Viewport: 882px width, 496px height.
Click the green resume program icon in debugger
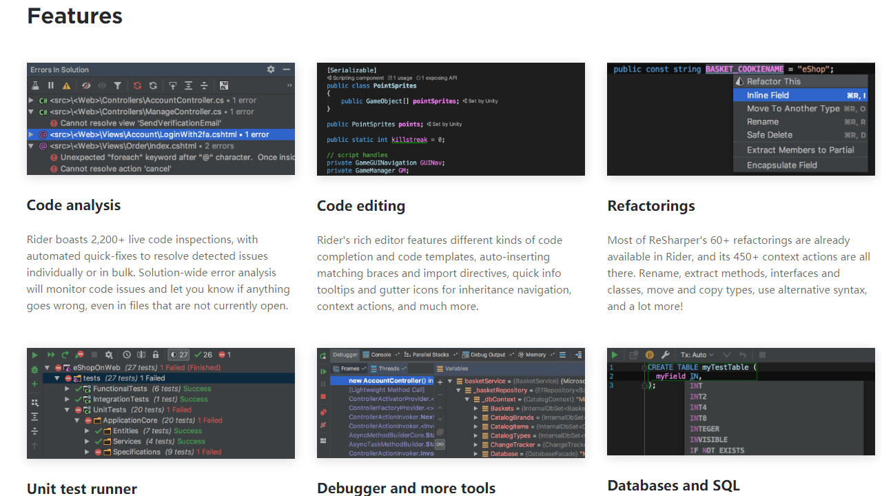(323, 371)
